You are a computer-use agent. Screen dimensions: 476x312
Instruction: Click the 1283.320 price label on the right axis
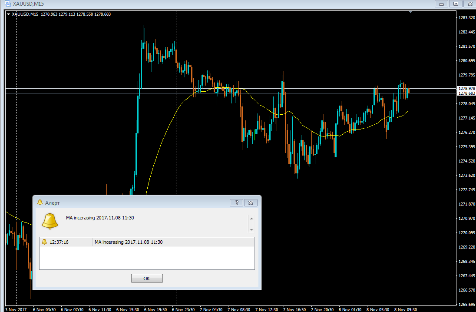point(466,18)
